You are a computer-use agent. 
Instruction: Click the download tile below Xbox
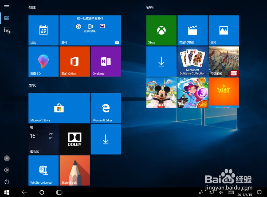tap(161, 61)
